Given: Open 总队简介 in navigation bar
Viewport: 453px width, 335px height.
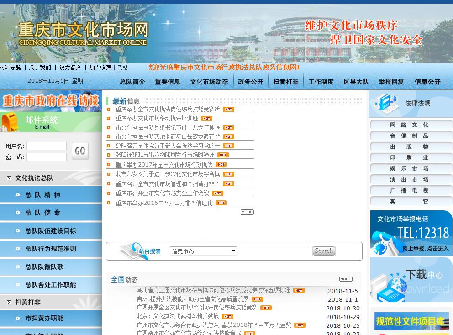Looking at the screenshot, I should (132, 82).
